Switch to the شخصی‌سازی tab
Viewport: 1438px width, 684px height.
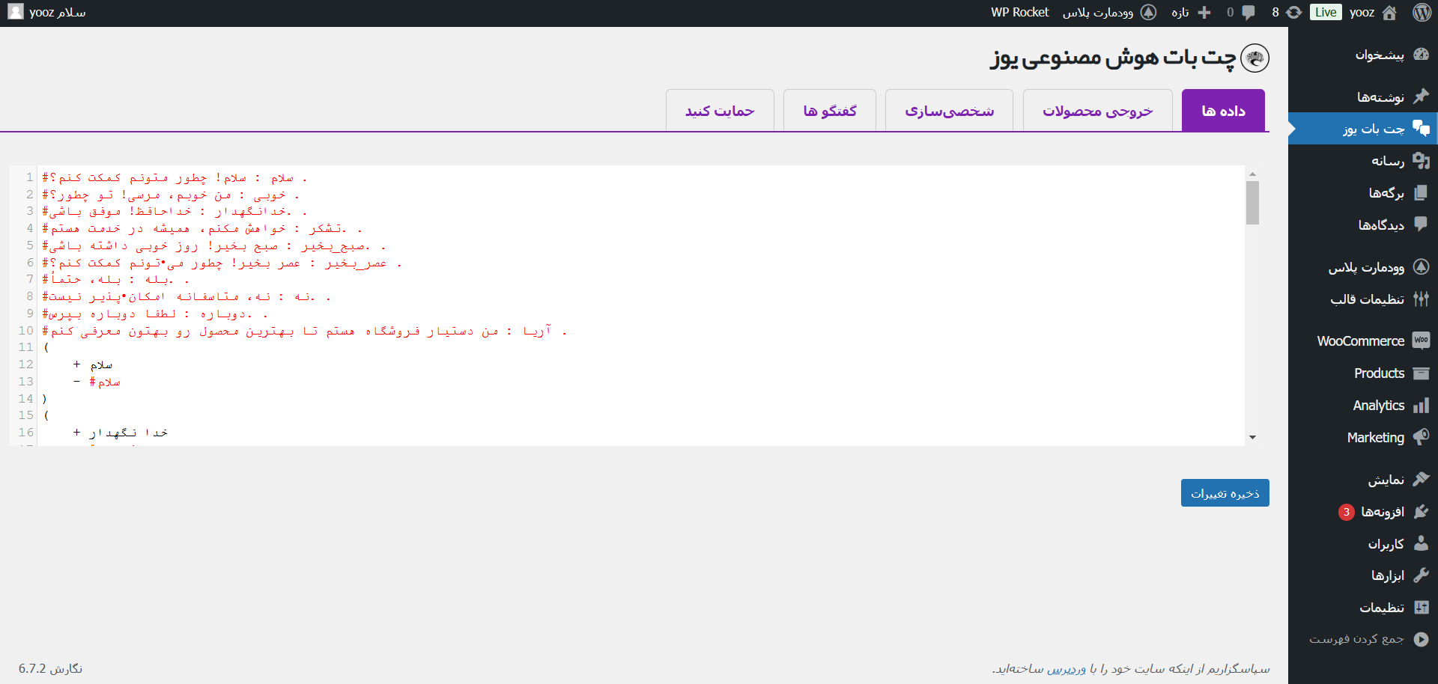949,111
